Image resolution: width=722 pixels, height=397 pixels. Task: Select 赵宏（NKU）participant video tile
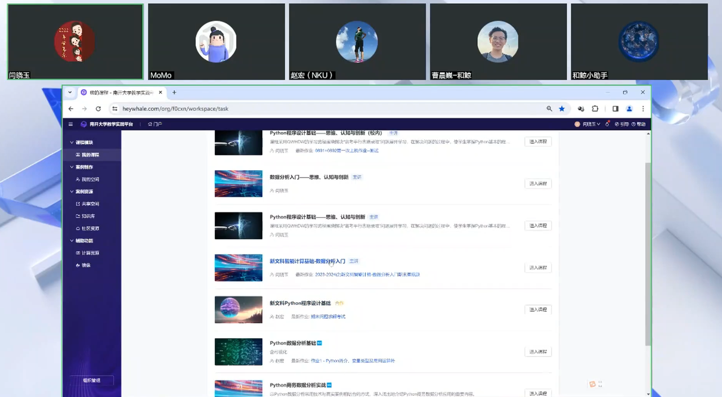pyautogui.click(x=358, y=42)
